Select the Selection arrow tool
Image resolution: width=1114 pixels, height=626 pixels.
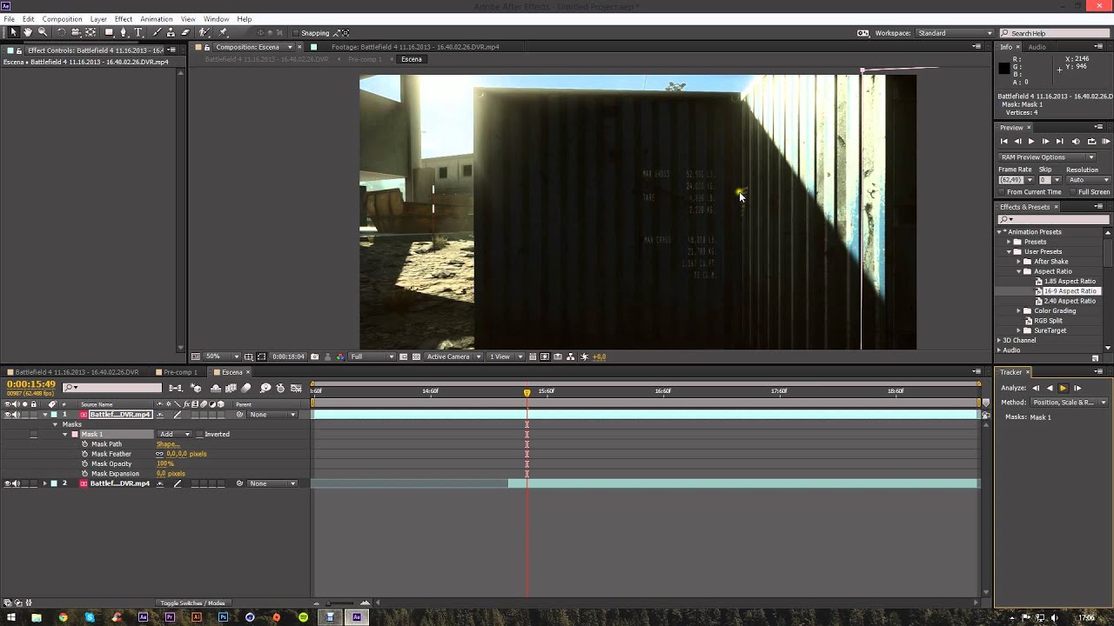[x=13, y=32]
